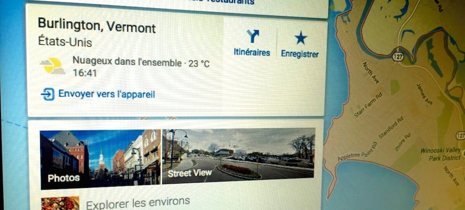Click the Enregistrer star icon

[300, 38]
